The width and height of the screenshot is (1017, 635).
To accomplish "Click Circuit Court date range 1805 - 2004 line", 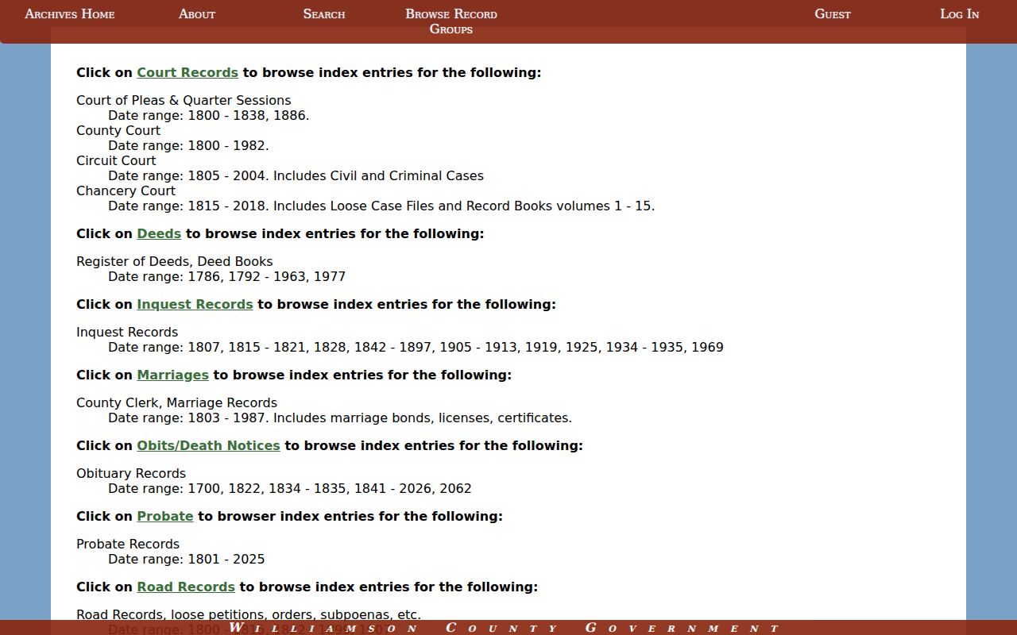I will click(296, 175).
